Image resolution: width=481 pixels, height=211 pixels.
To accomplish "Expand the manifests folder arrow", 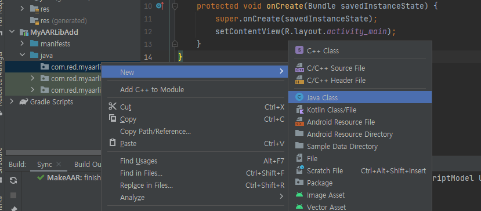I will pyautogui.click(x=22, y=43).
